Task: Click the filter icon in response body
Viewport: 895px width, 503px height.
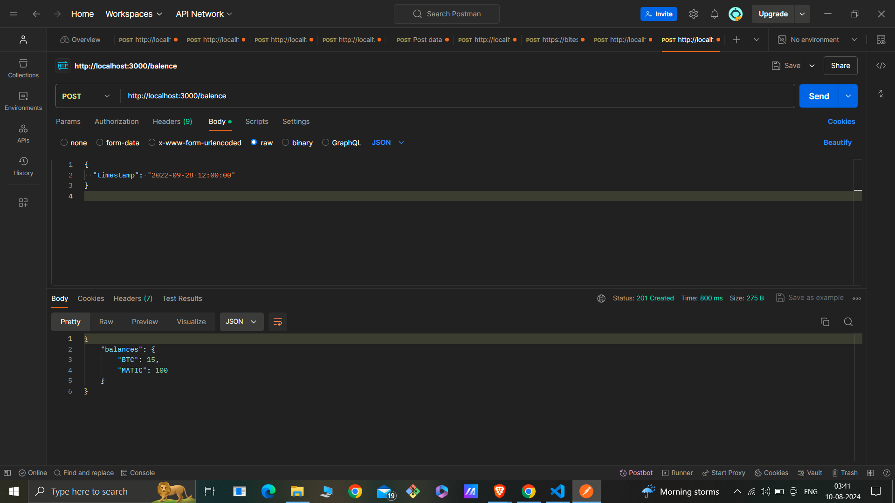Action: 277,322
